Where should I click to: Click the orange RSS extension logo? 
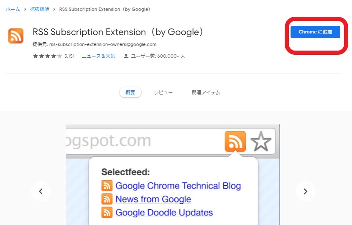click(16, 36)
